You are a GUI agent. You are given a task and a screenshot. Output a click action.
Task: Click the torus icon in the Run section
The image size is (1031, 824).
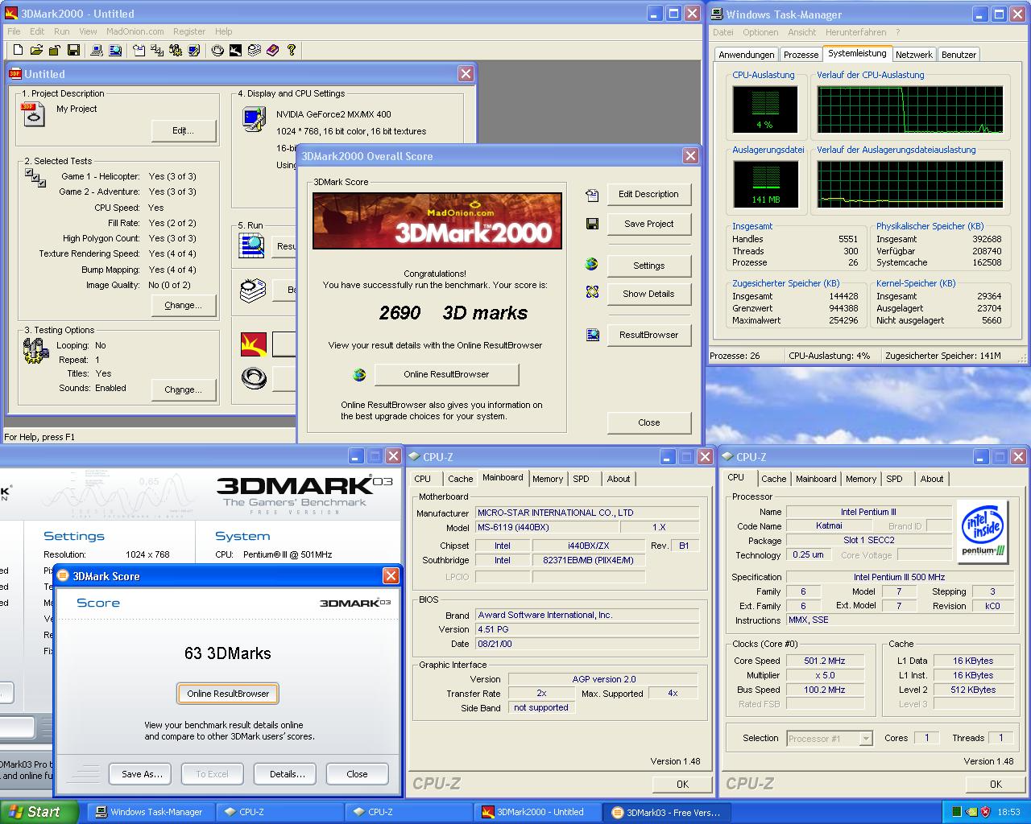253,377
